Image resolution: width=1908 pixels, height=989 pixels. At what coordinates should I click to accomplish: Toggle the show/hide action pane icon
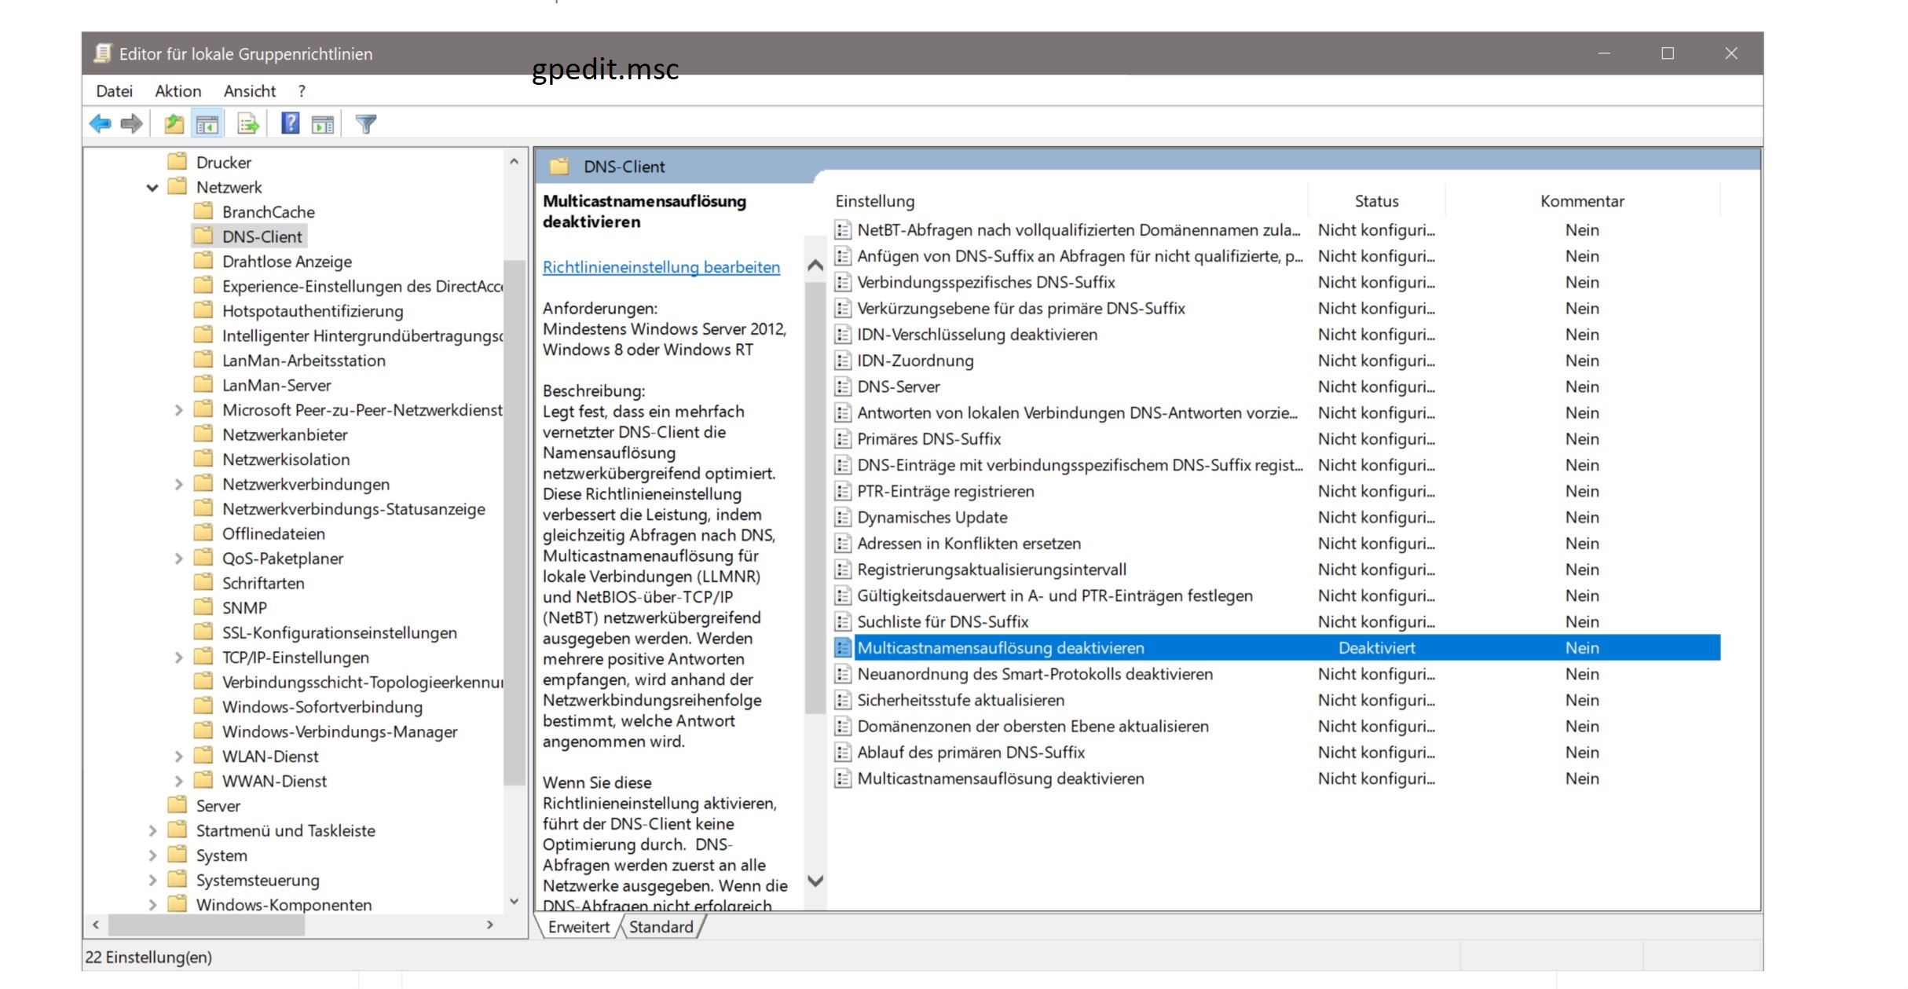click(323, 123)
